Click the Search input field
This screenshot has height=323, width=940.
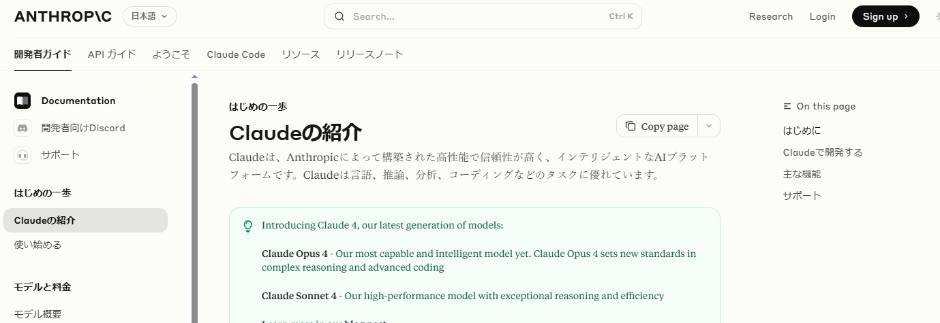click(x=483, y=16)
